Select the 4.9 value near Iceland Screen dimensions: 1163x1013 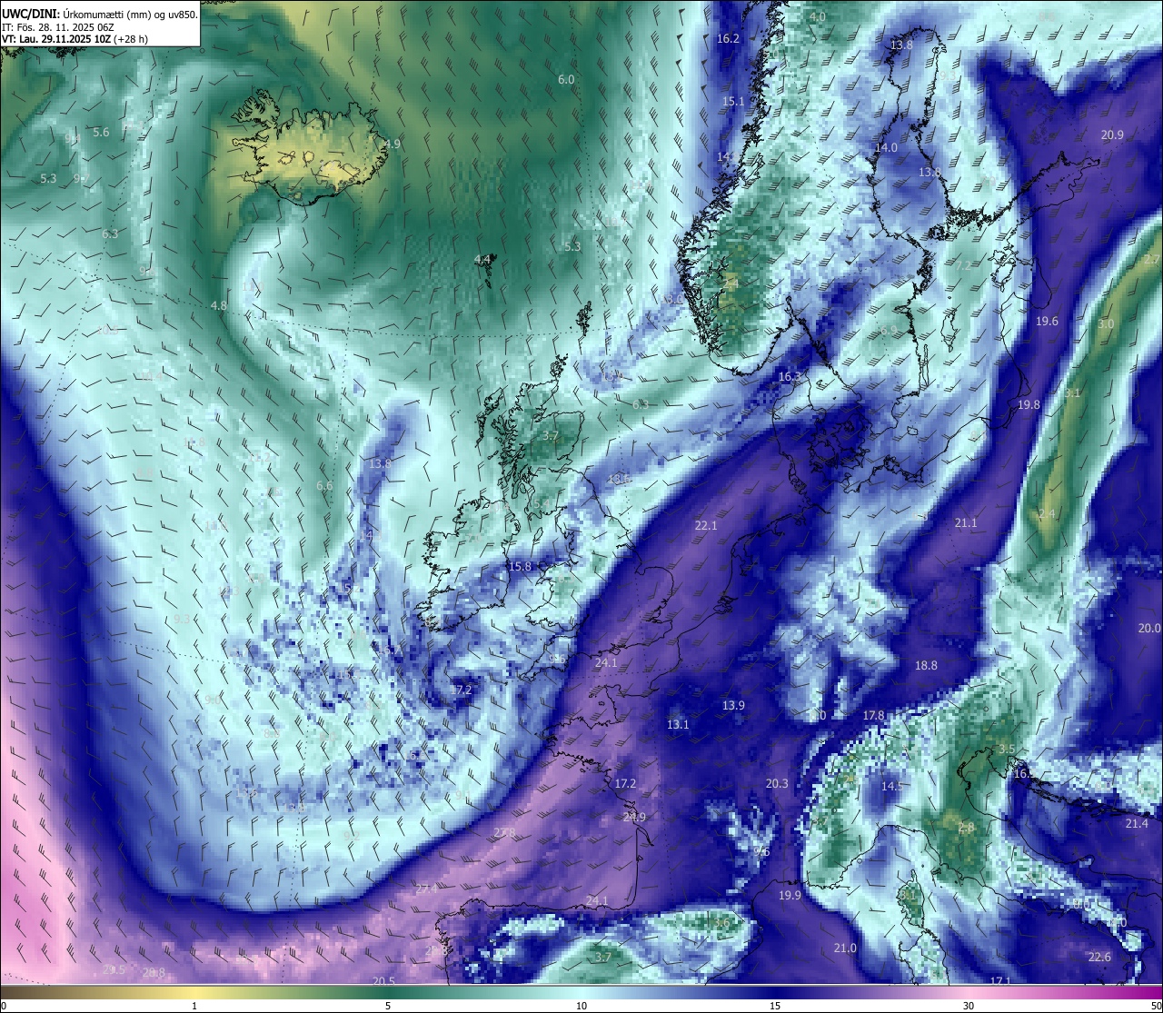(392, 144)
